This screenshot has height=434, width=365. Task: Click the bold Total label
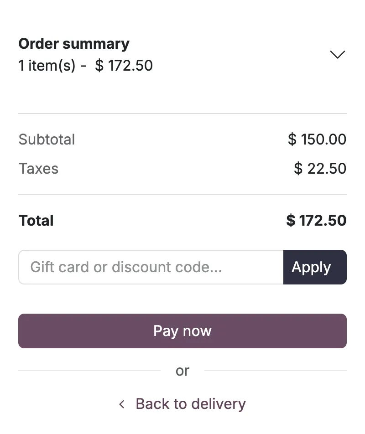click(36, 221)
